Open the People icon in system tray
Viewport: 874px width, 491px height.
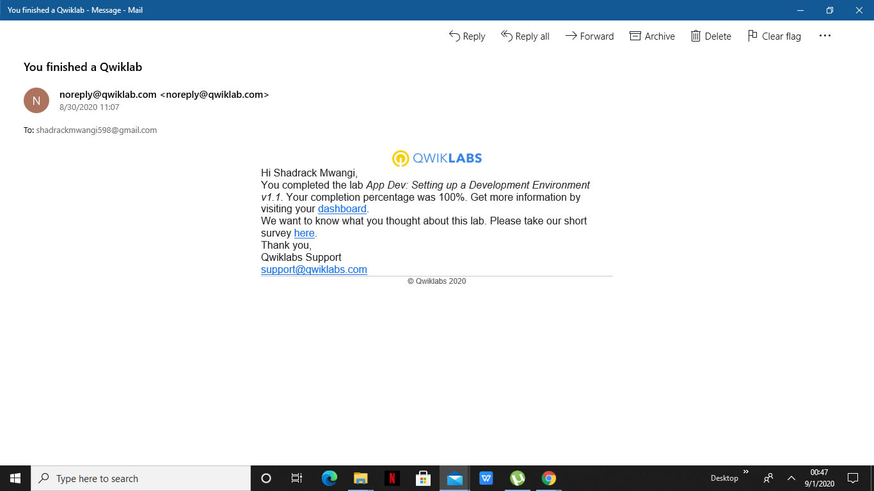point(768,478)
